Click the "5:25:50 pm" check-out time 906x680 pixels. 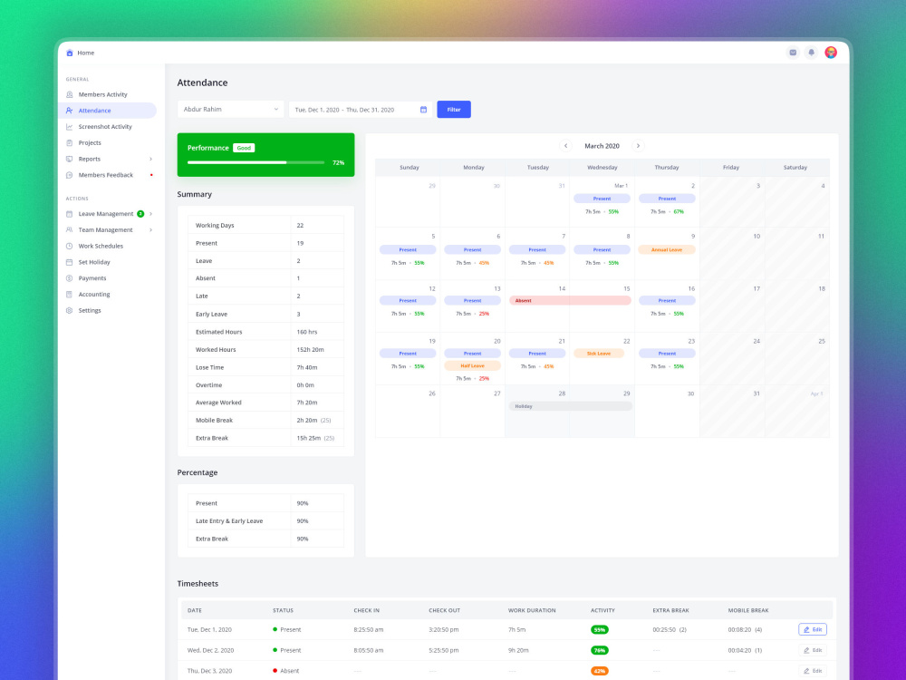[x=443, y=650]
